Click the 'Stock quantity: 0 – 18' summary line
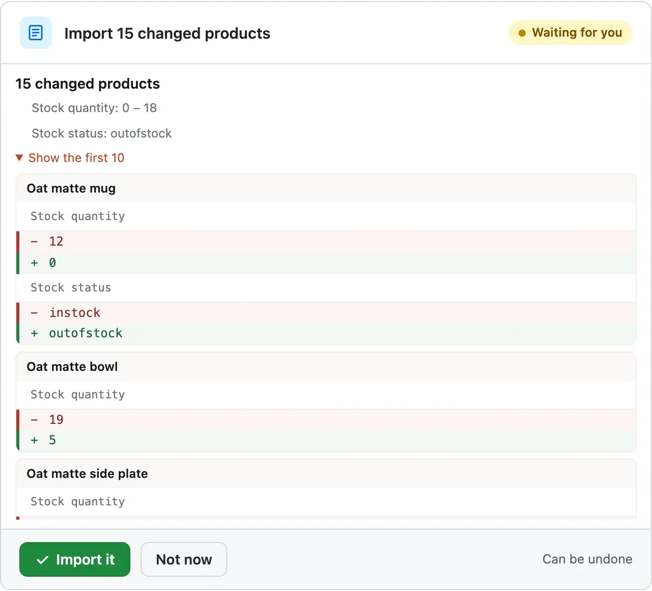 tap(94, 108)
